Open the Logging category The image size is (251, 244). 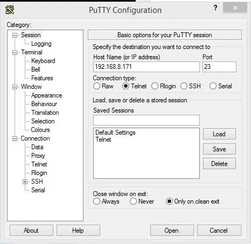point(41,44)
